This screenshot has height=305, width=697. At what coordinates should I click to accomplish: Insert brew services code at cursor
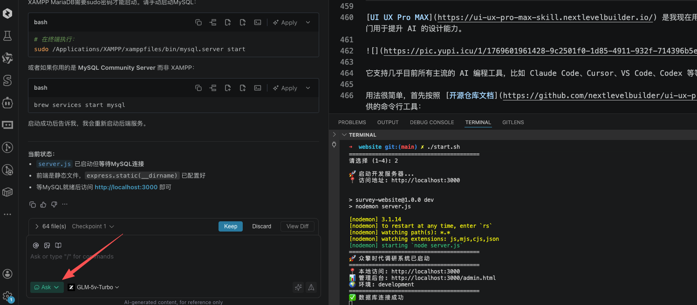(x=213, y=88)
